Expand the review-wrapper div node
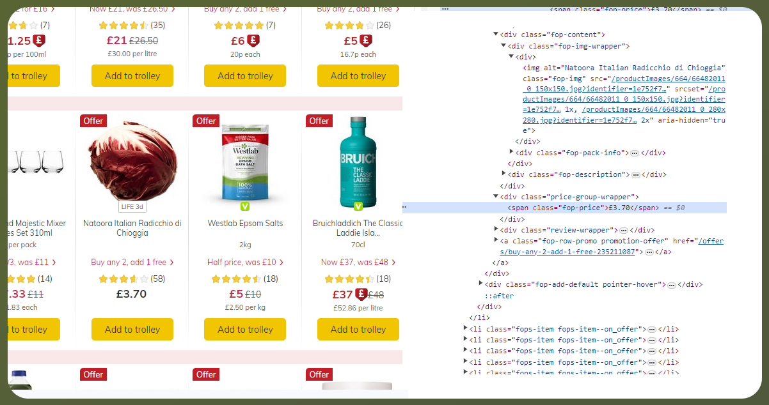 tap(496, 230)
